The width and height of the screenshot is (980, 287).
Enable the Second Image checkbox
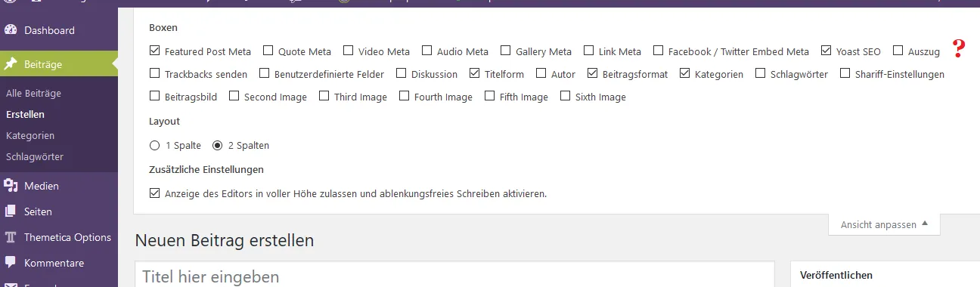(x=234, y=97)
